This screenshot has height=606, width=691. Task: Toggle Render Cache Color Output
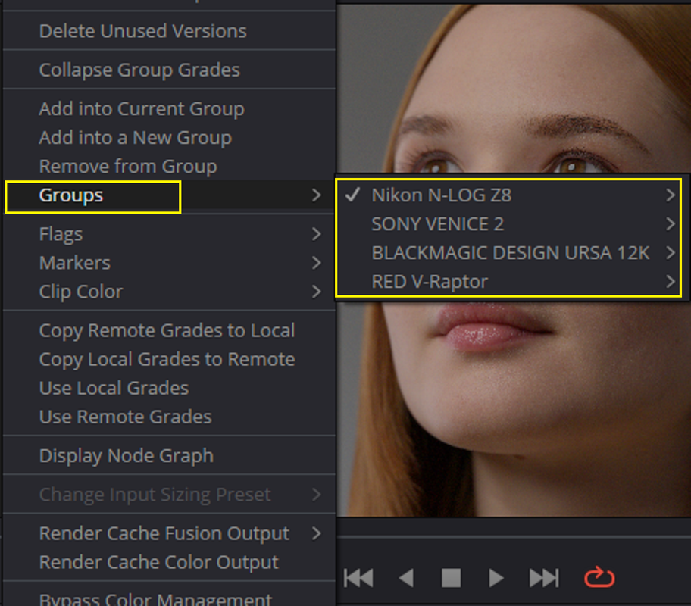169,562
